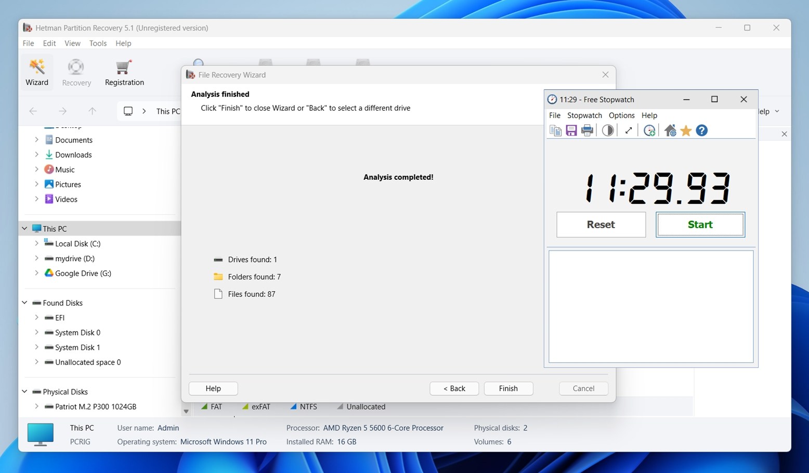
Task: Click the clock with green plus icon
Action: pos(649,130)
